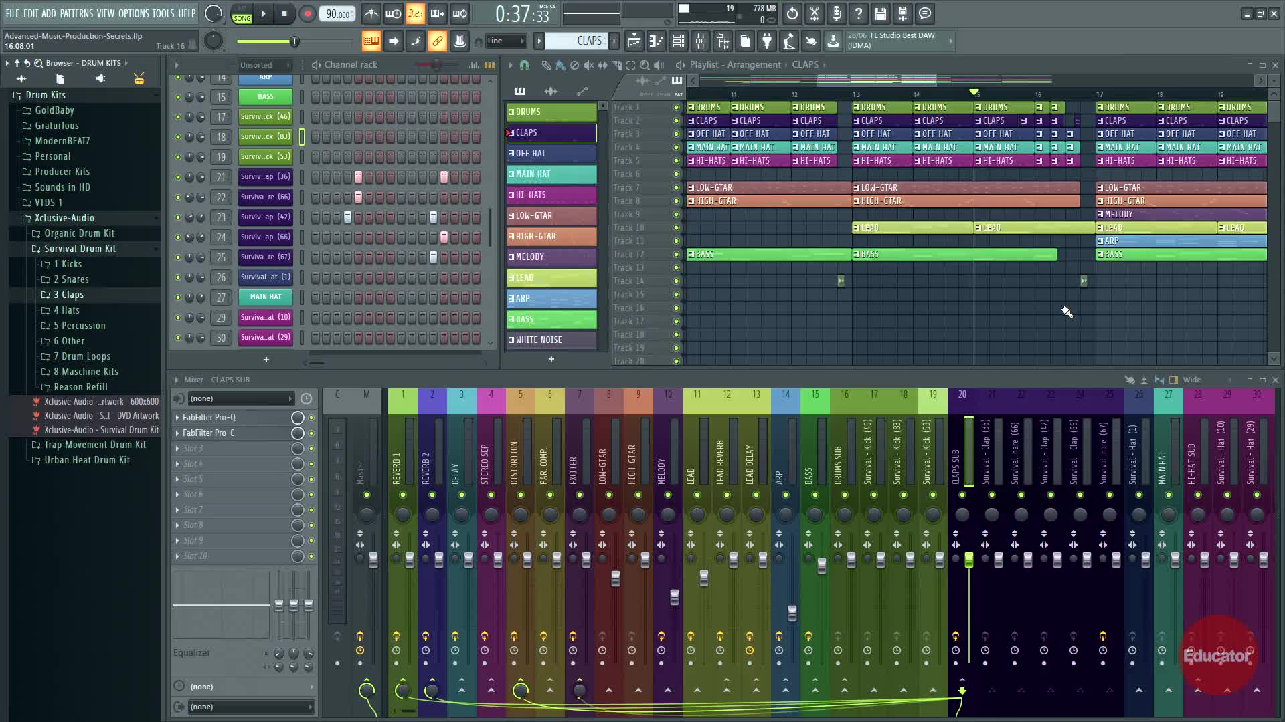
Task: Click the Stop playback button
Action: coord(284,13)
